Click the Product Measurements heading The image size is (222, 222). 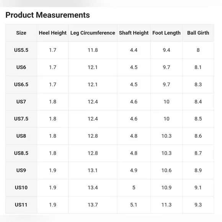(47, 15)
